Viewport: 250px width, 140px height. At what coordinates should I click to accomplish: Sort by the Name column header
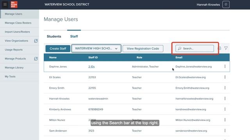(53, 58)
